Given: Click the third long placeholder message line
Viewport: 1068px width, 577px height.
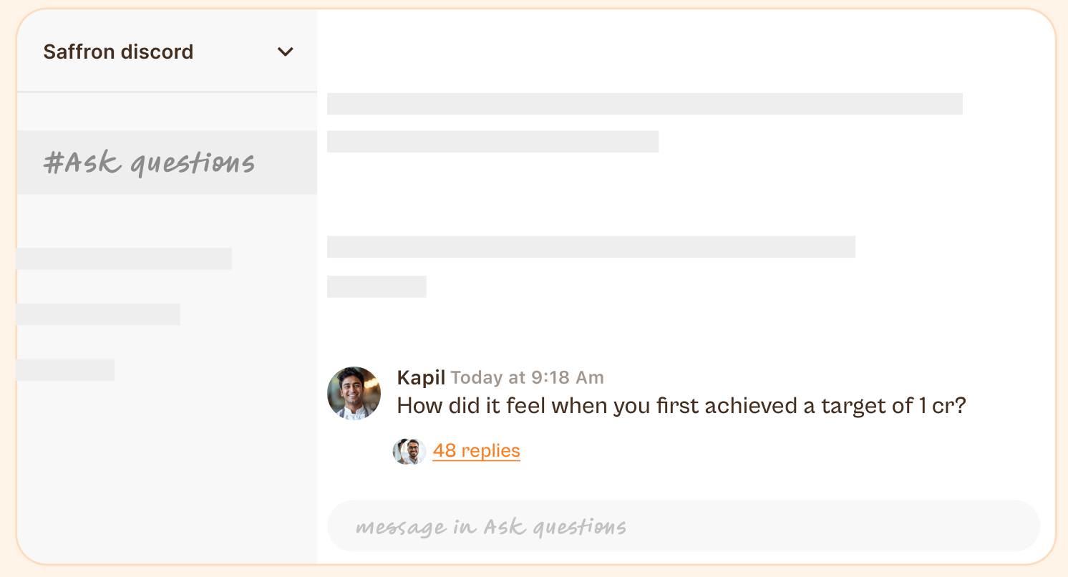Looking at the screenshot, I should [x=591, y=247].
